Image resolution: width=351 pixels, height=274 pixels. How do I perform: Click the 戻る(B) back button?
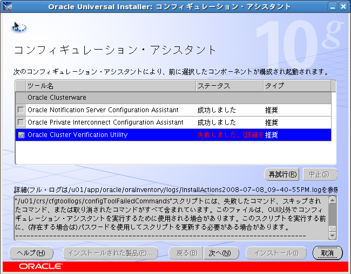[186, 253]
